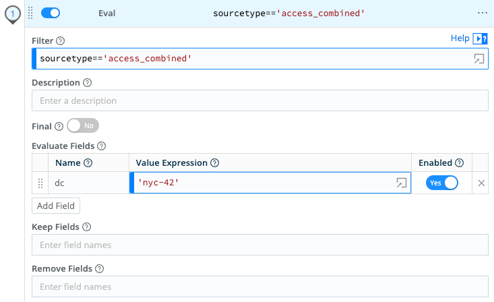Viewport: 494px width, 302px height.
Task: Open the three-dot options menu for Eval
Action: click(x=482, y=13)
